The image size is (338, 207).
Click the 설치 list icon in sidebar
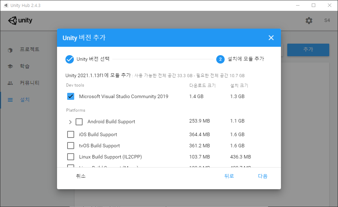[10, 100]
